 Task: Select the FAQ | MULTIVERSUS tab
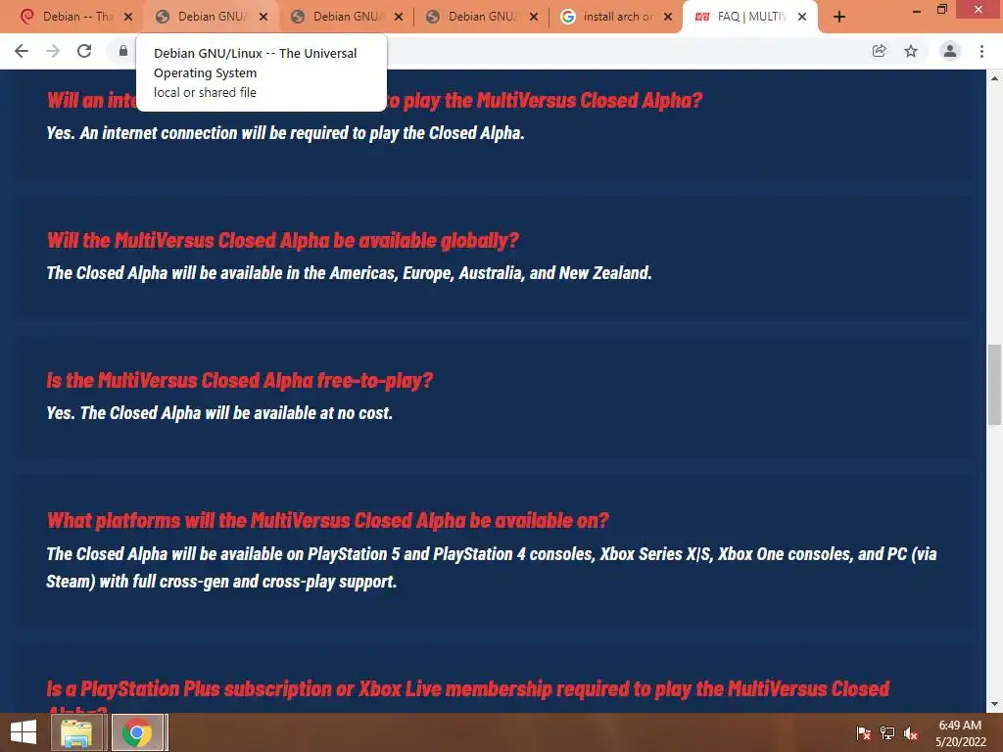tap(751, 17)
